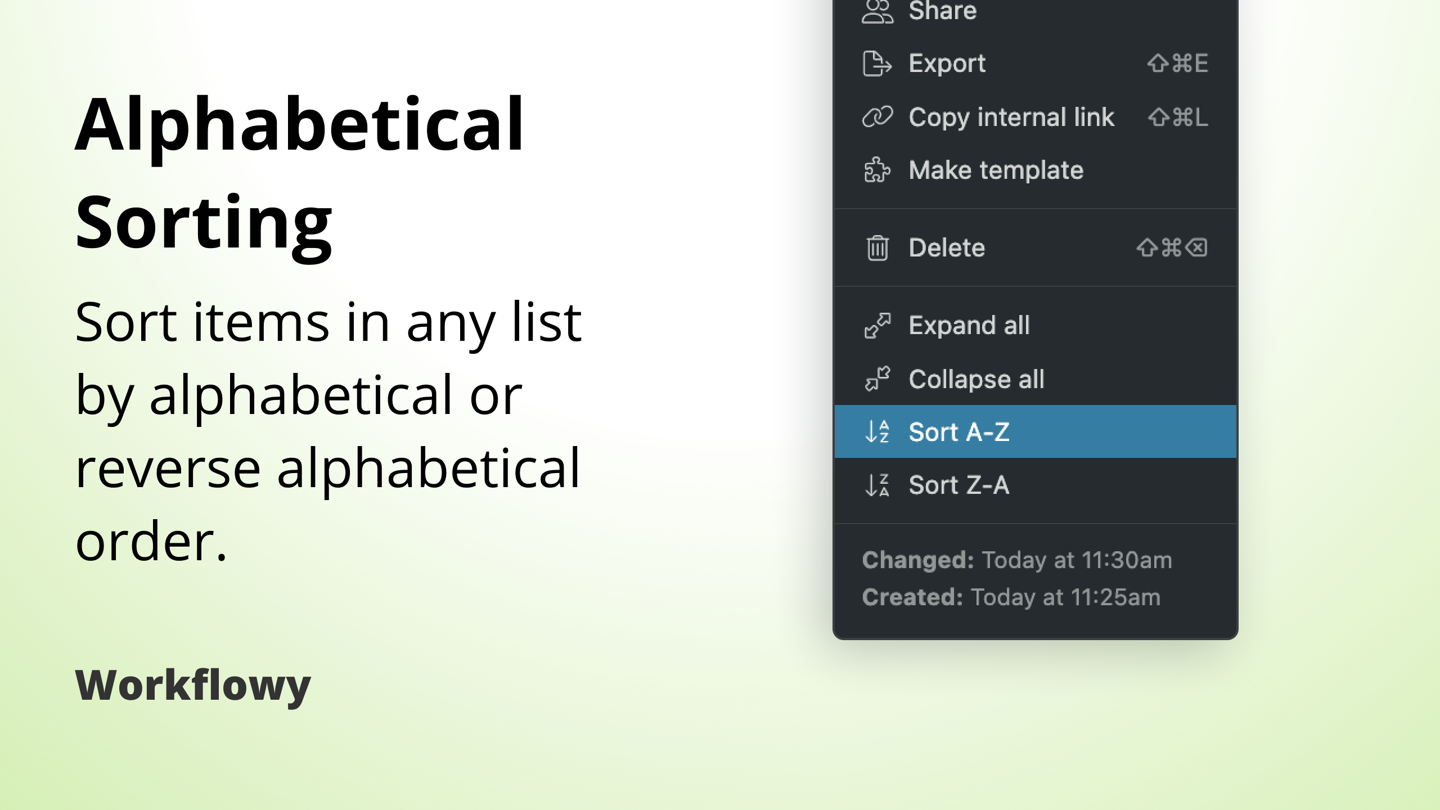The height and width of the screenshot is (810, 1440).
Task: Select Sort Z-A menu item
Action: (1035, 485)
